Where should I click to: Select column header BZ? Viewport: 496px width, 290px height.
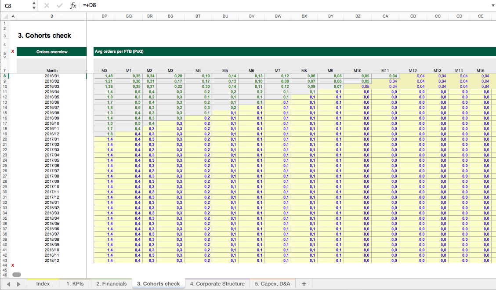(x=358, y=16)
